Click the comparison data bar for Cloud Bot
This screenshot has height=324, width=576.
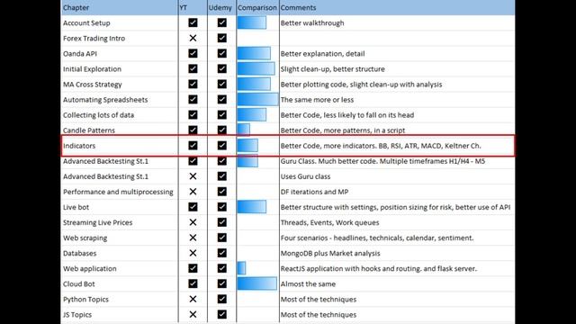click(257, 283)
